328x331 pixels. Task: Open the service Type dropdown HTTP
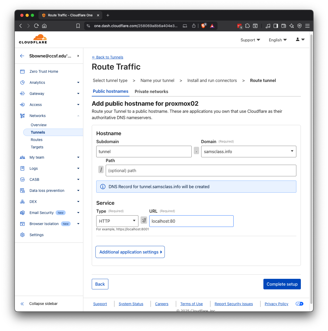click(x=117, y=221)
